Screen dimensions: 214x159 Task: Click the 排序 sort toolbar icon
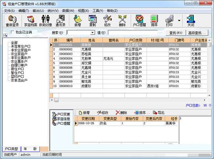tap(154, 21)
